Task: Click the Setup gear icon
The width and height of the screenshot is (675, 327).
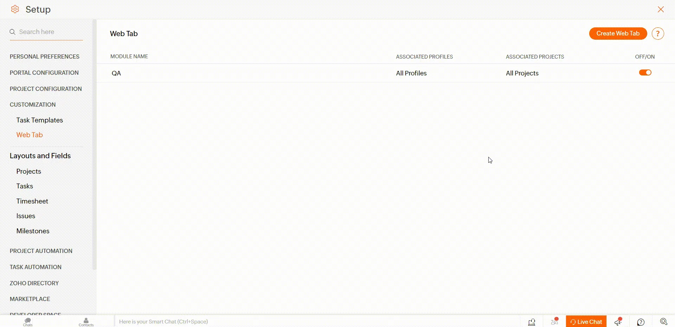Action: coord(15,9)
